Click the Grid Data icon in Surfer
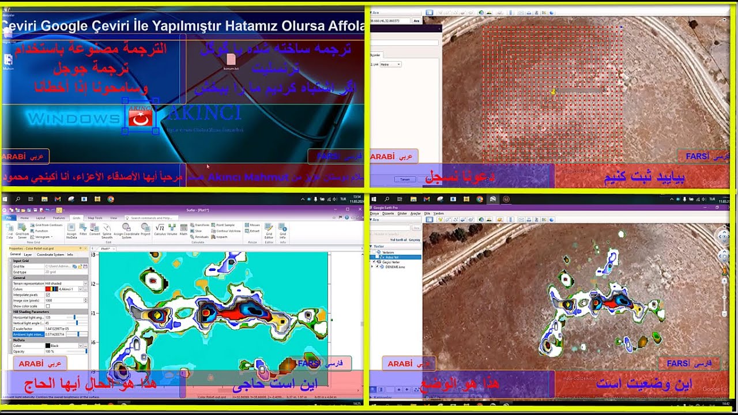 pos(9,231)
